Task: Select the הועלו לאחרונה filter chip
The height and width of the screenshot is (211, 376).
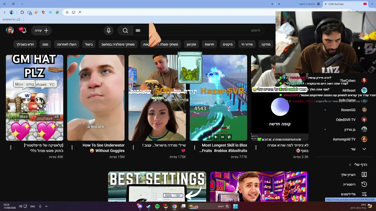Action: [x=67, y=45]
